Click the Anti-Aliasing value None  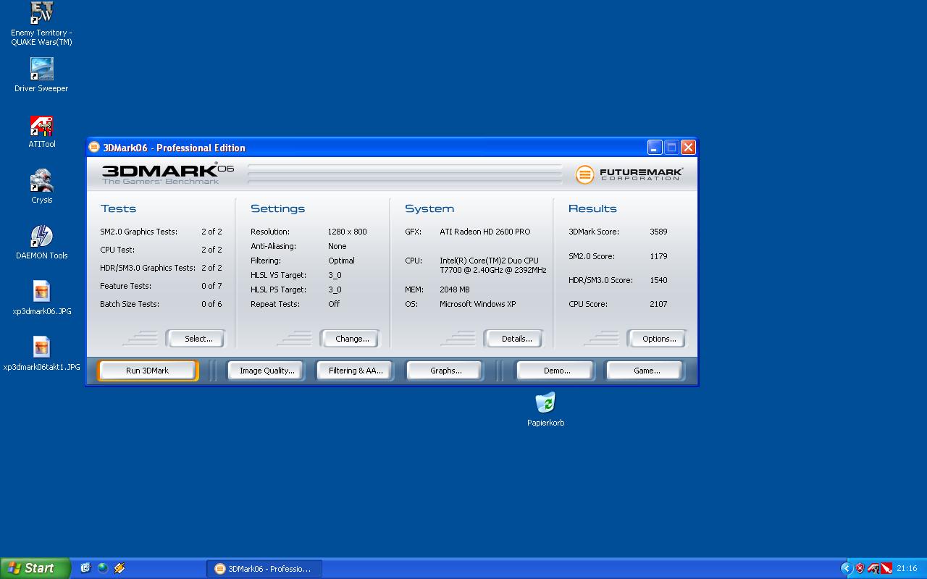click(337, 246)
